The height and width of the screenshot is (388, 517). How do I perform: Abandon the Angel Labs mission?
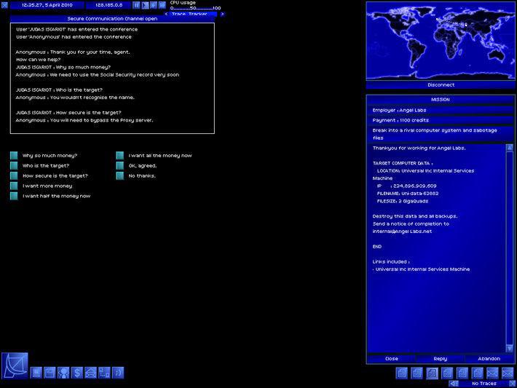tap(489, 358)
